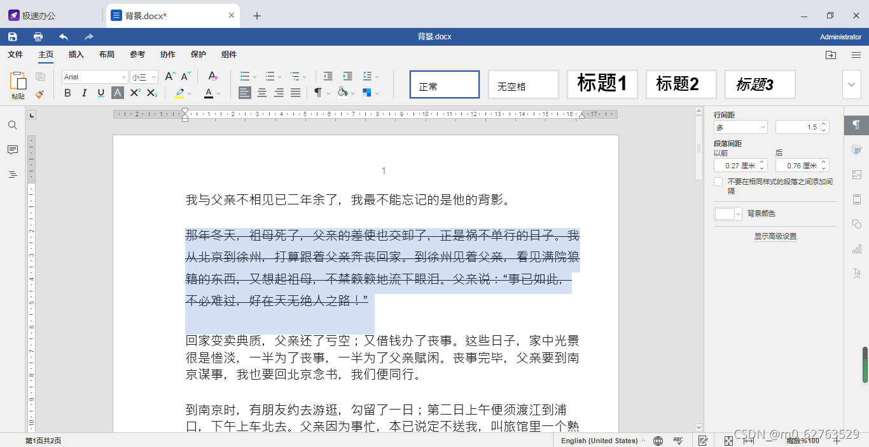Apply the 无空格 style

pos(524,84)
